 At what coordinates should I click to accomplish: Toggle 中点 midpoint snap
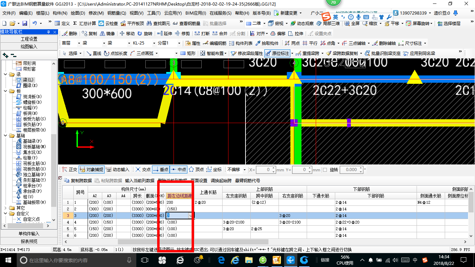[178, 170]
